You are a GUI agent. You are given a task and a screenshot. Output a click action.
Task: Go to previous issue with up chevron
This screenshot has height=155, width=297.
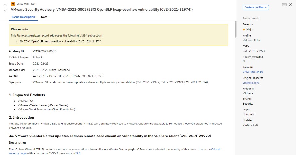click(5, 4)
